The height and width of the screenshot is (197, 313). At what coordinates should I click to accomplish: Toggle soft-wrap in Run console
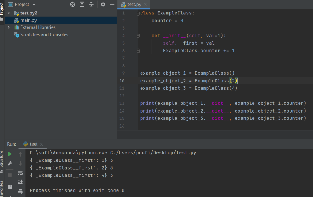(20, 173)
